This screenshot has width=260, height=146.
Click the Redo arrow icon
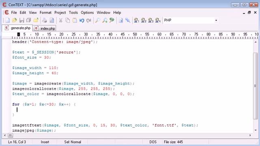click(89, 20)
